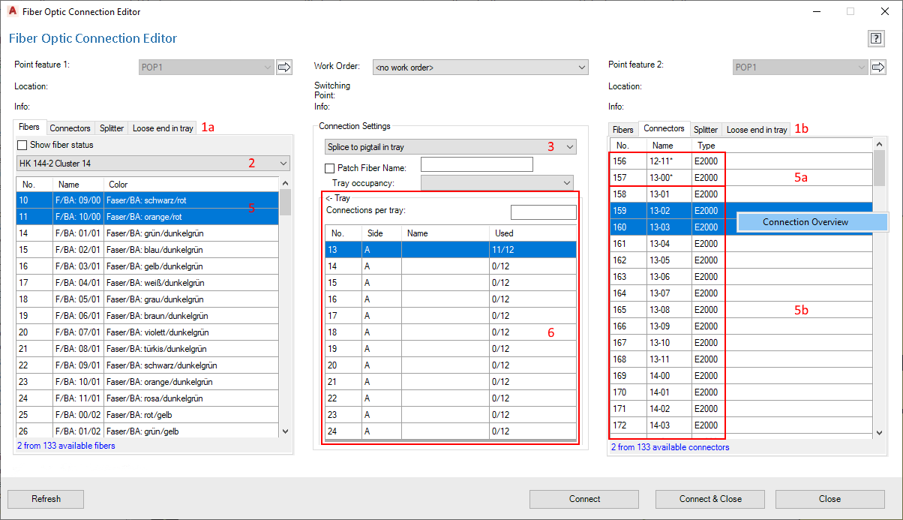Click the help question mark icon

[875, 38]
